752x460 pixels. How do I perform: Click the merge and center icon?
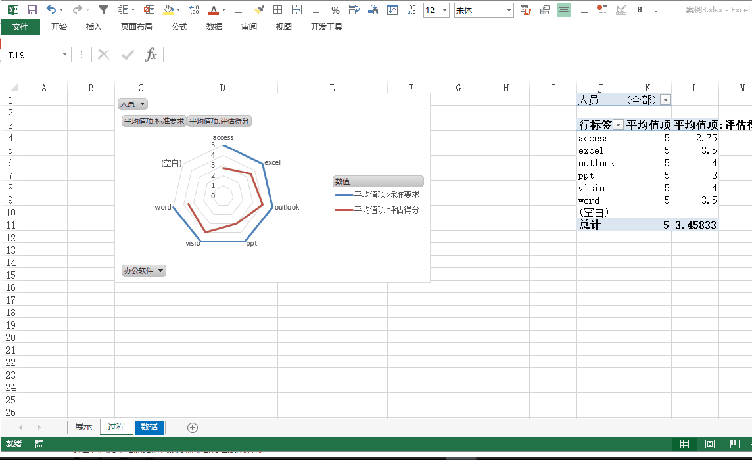click(x=297, y=10)
